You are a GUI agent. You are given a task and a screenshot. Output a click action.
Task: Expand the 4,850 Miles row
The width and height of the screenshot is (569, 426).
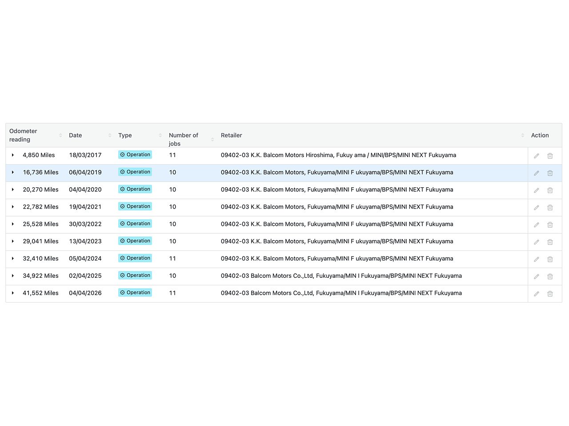(x=13, y=155)
